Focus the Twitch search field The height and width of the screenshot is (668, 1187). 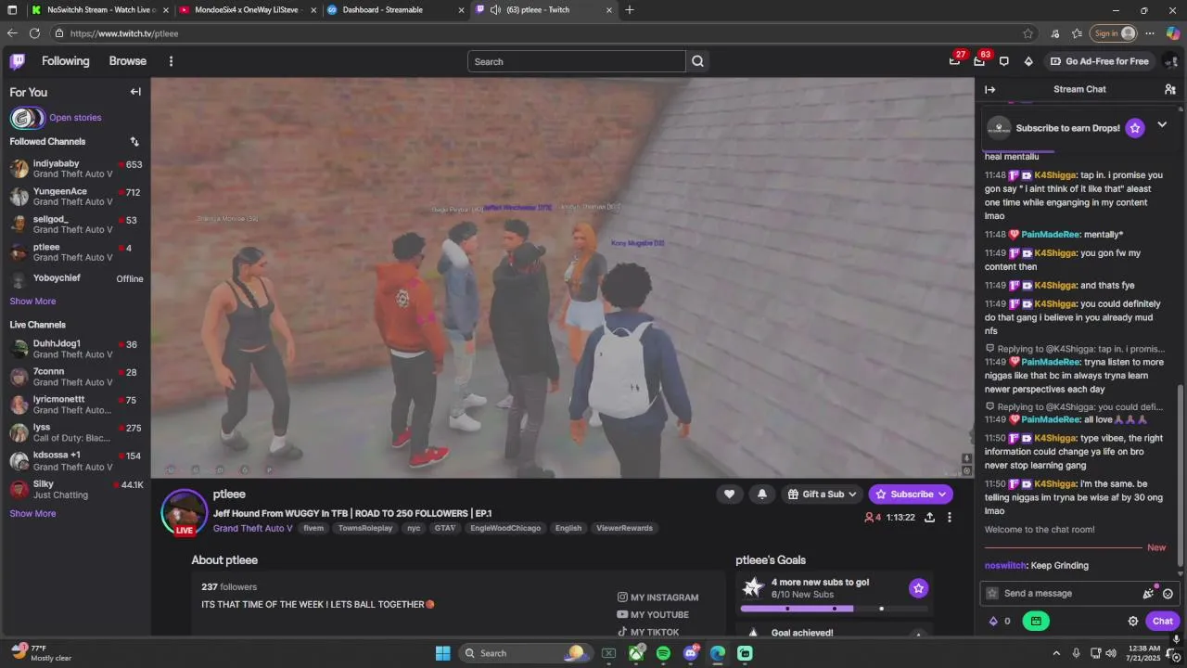point(577,61)
